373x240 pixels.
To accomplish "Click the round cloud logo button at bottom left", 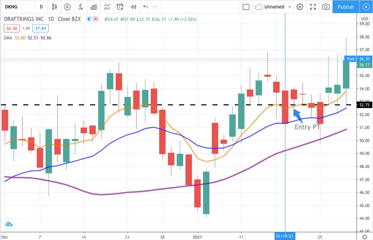I will click(9, 224).
